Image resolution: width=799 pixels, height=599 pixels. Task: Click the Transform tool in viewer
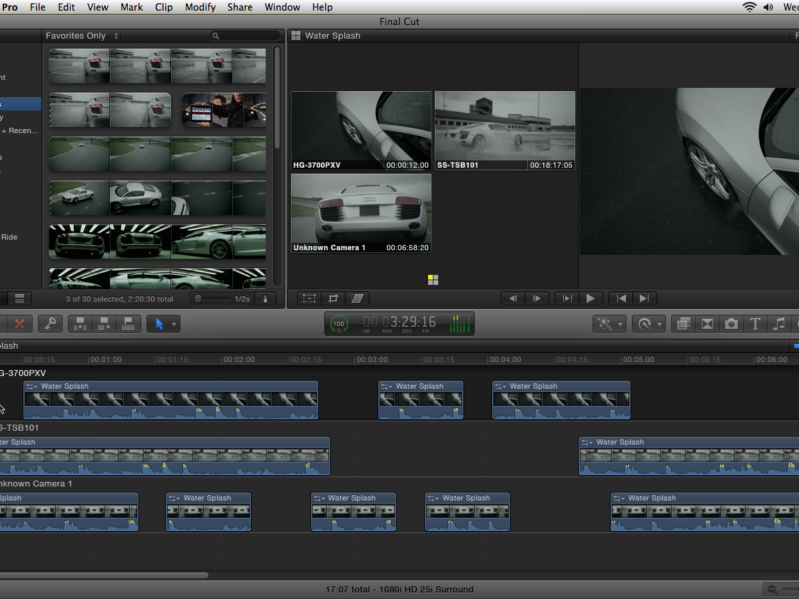(x=309, y=299)
